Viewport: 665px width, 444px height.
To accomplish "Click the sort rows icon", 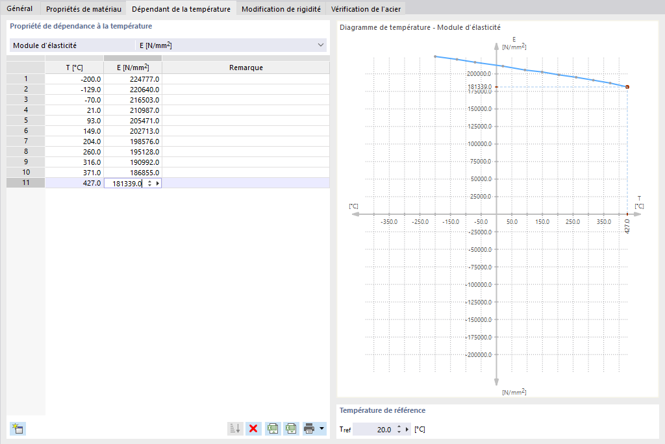I will click(235, 428).
